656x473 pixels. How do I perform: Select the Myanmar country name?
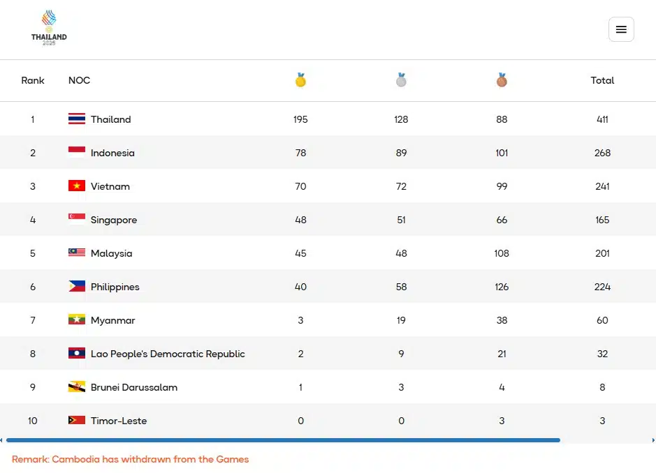point(112,320)
